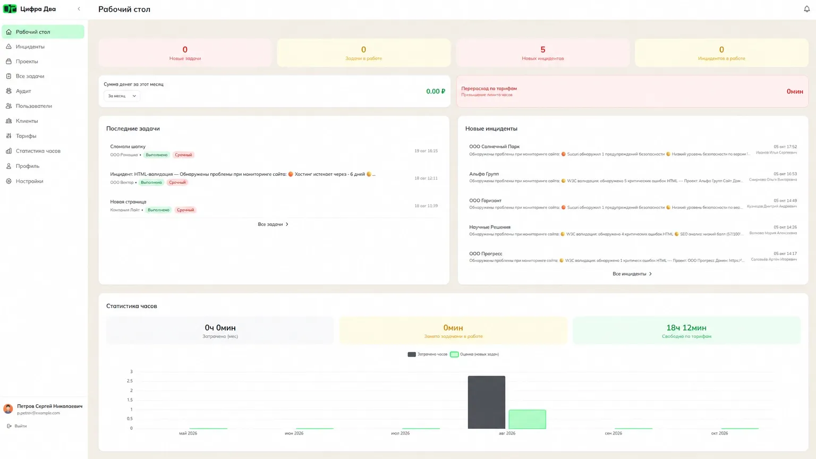Click the Цифра Два logo icon
816x459 pixels.
[10, 9]
